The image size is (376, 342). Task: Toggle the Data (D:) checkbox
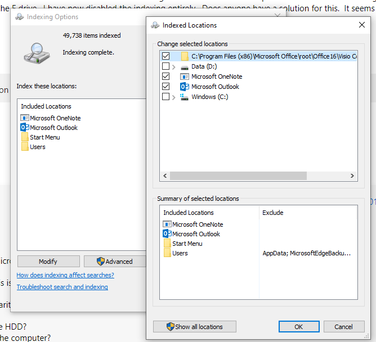pos(165,66)
